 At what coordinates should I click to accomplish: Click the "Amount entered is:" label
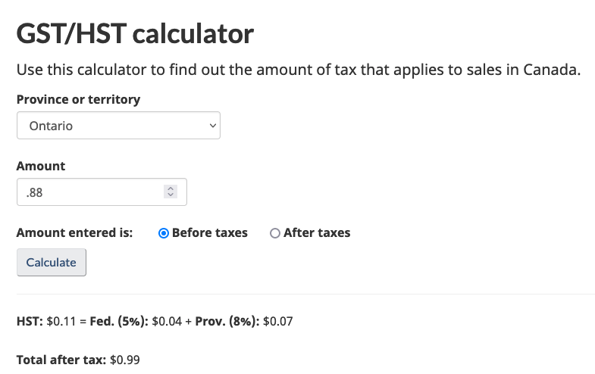74,233
